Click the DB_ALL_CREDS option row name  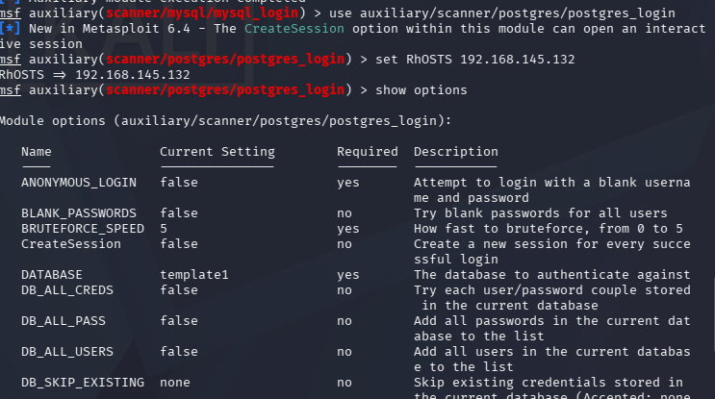tap(67, 290)
